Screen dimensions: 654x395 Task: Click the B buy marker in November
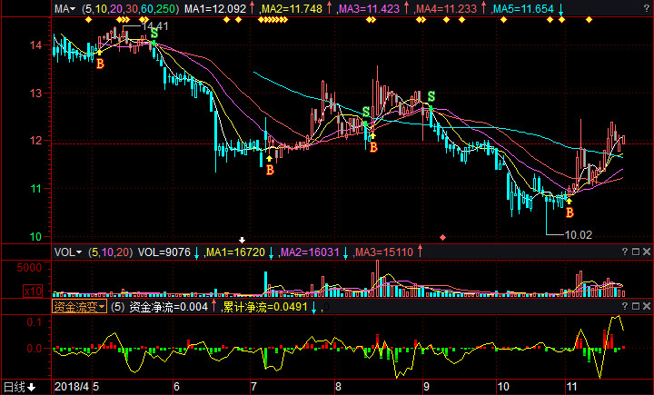(570, 212)
